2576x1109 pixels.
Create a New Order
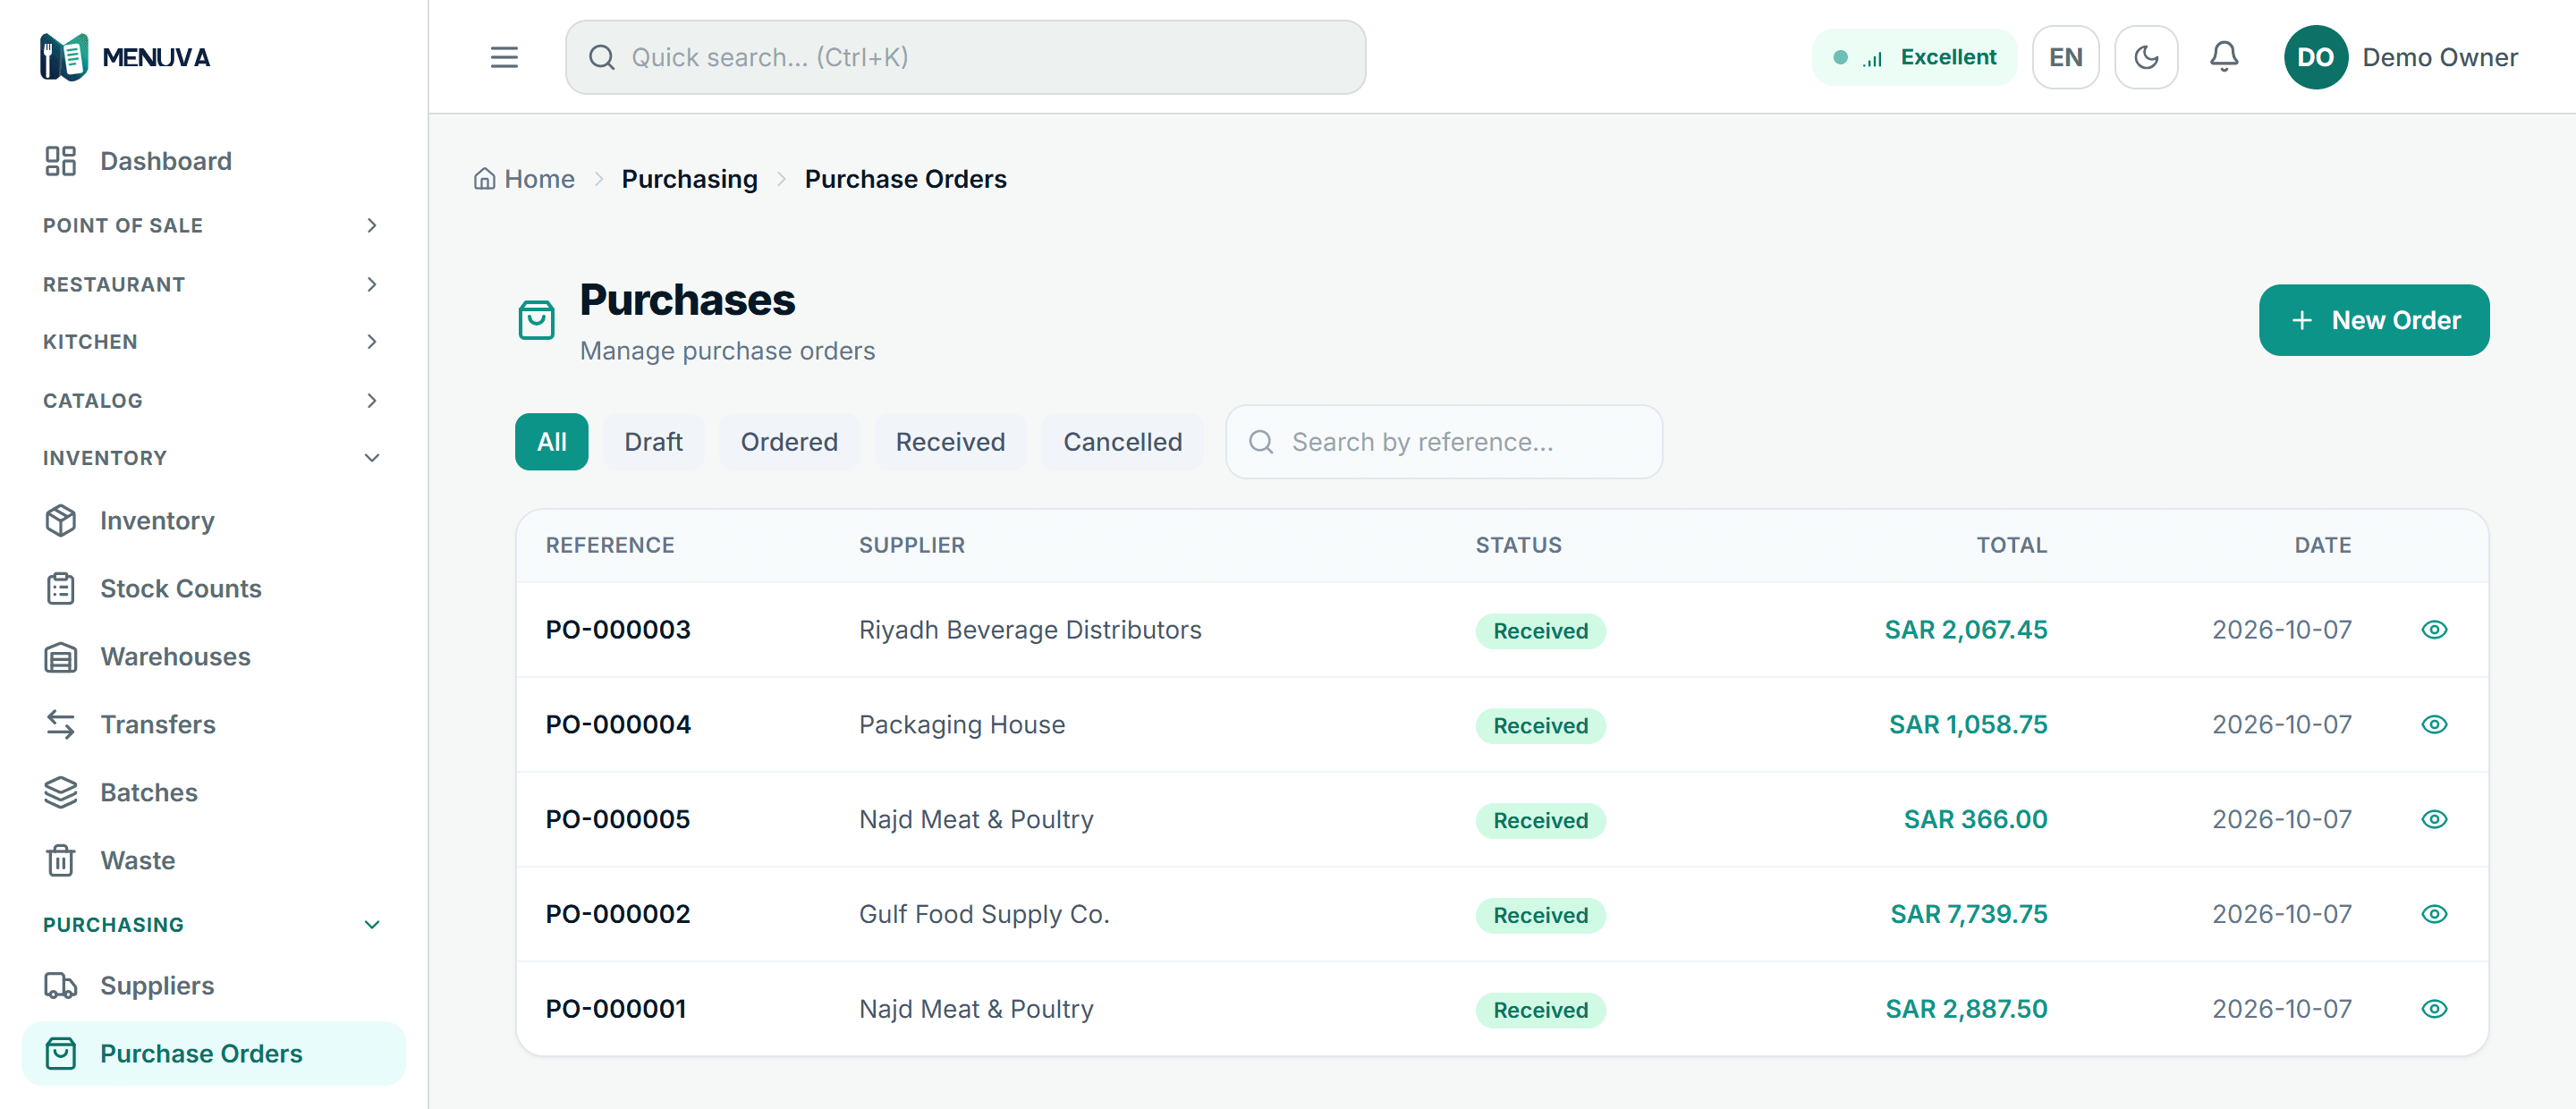click(2374, 320)
